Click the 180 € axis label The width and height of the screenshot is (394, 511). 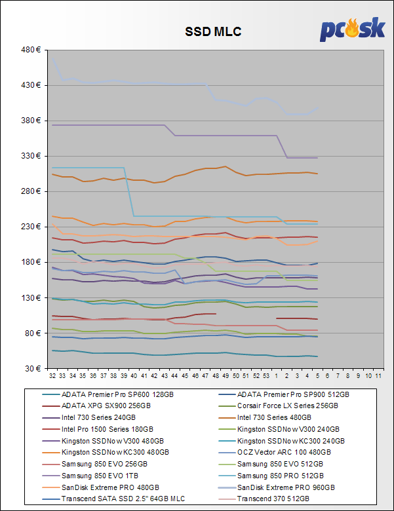[31, 262]
